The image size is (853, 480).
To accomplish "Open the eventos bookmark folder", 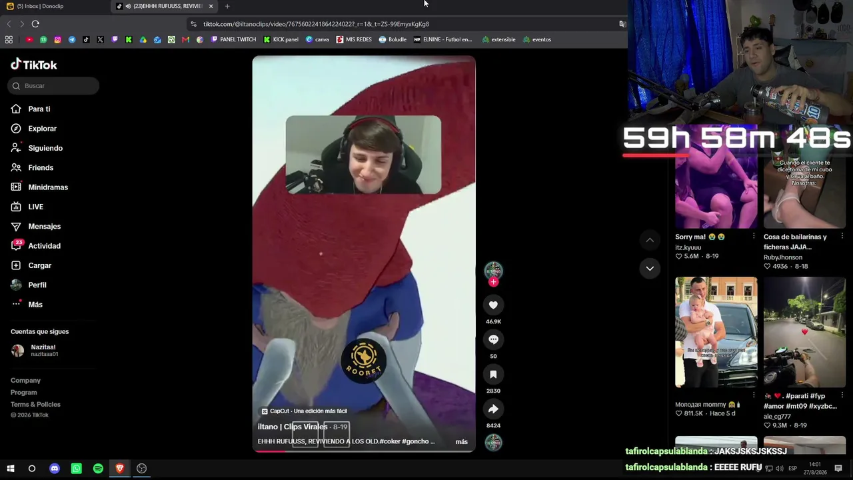I will pos(537,39).
